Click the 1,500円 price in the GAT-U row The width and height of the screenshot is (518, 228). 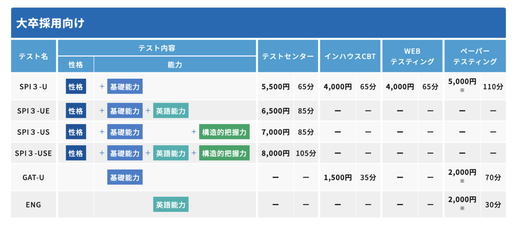click(338, 177)
